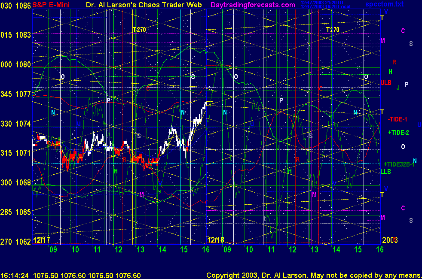Click the 15 hour label of the 12/18 session
The width and height of the screenshot is (422, 279).
point(358,249)
